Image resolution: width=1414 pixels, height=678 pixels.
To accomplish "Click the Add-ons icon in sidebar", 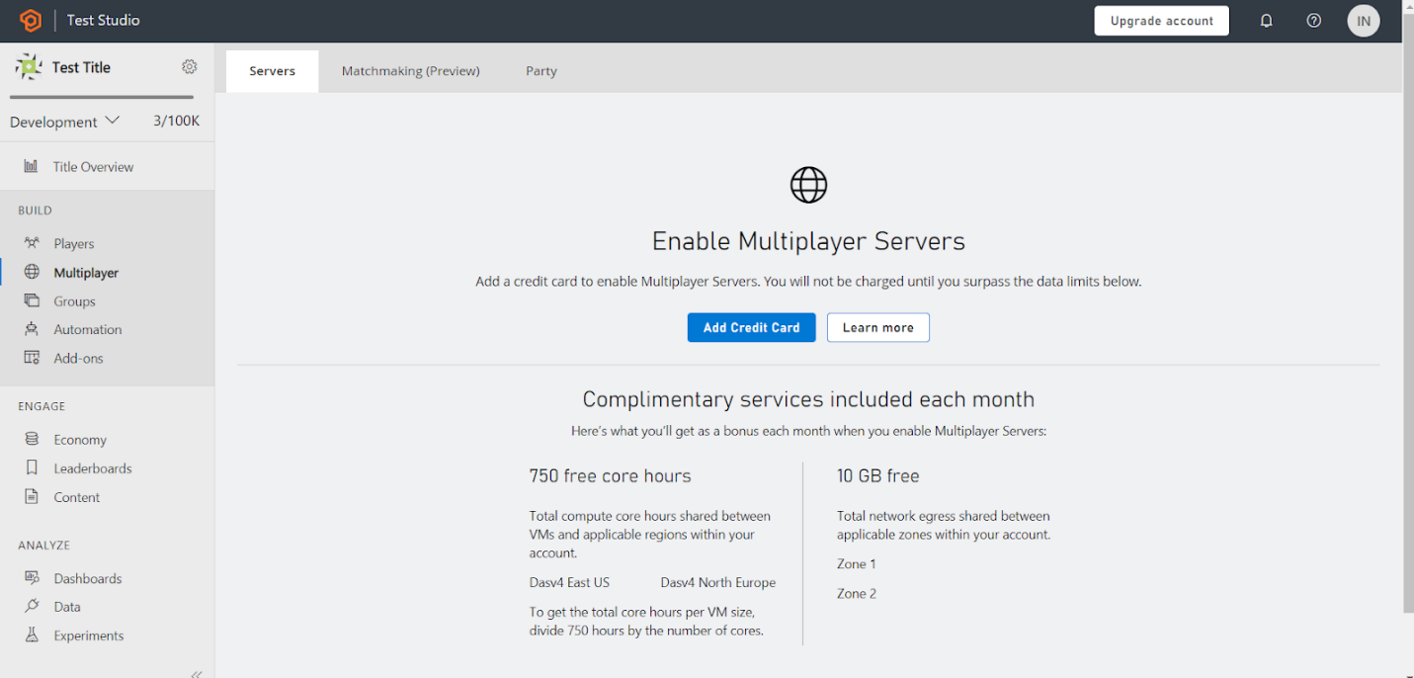I will point(32,358).
